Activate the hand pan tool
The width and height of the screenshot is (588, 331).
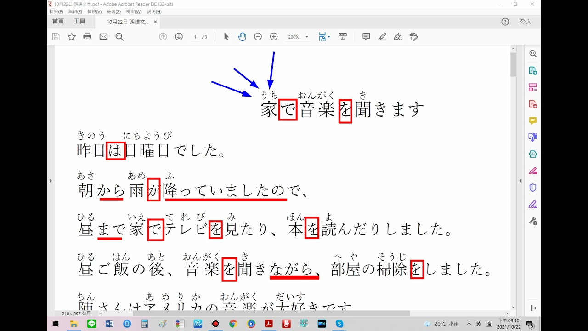tap(242, 37)
